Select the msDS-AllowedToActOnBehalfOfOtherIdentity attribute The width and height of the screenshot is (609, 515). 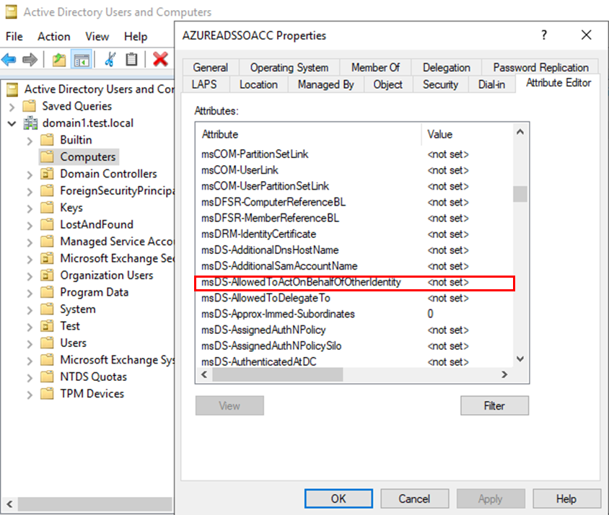354,283
